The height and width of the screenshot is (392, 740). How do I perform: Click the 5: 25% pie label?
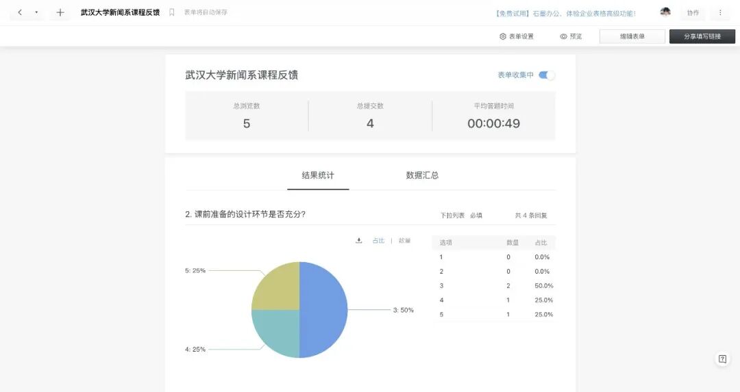point(195,270)
